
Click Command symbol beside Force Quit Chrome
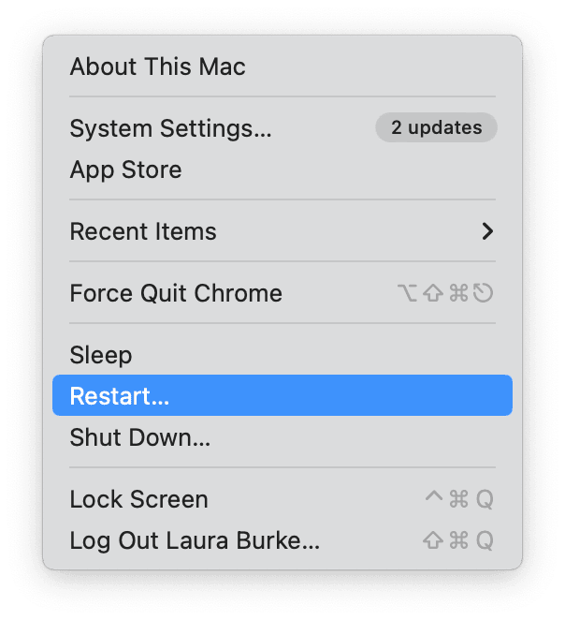coord(458,294)
